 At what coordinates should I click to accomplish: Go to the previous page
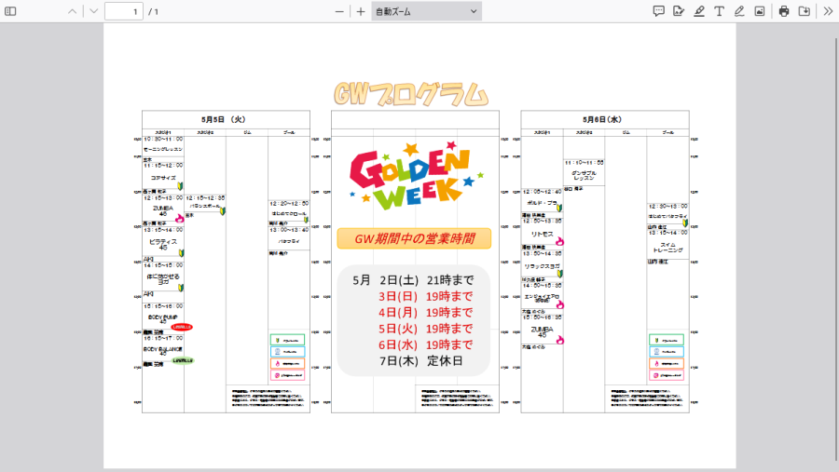coord(72,11)
